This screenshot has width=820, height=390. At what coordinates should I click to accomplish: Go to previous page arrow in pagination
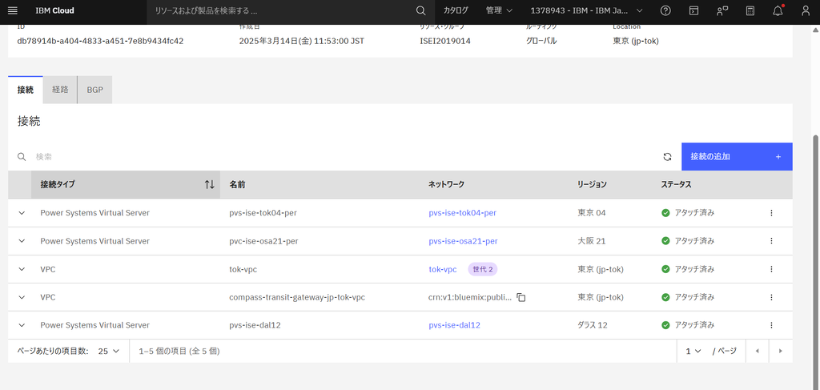(758, 351)
